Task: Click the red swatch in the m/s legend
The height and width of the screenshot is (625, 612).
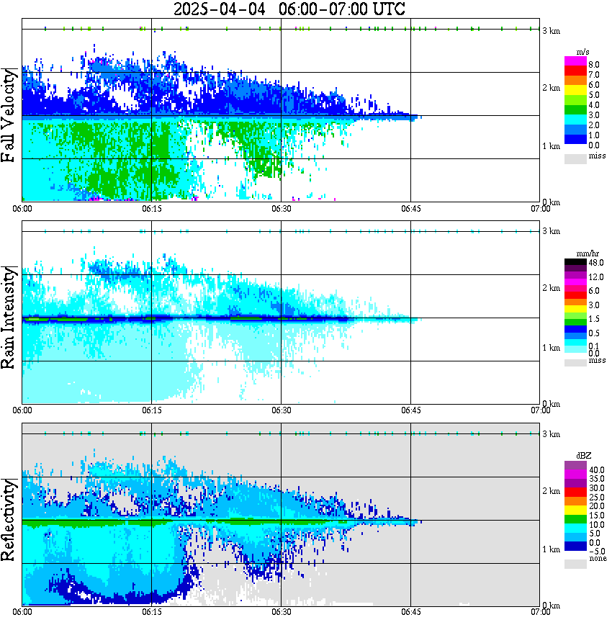Action: (x=575, y=71)
